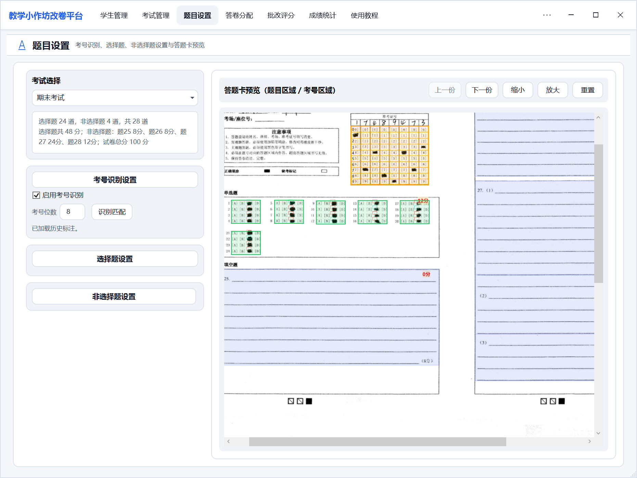The width and height of the screenshot is (637, 478).
Task: Switch to the 批改评分 tab
Action: 281,15
